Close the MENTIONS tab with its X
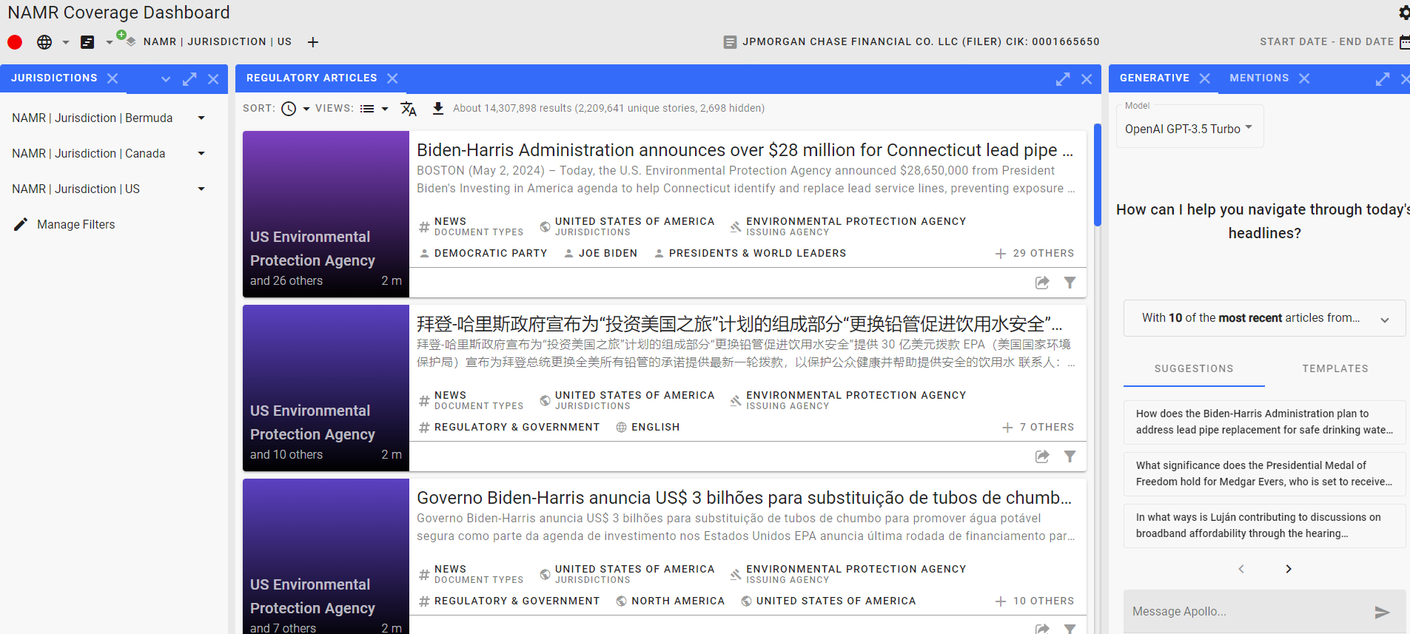This screenshot has height=634, width=1410. click(x=1304, y=78)
